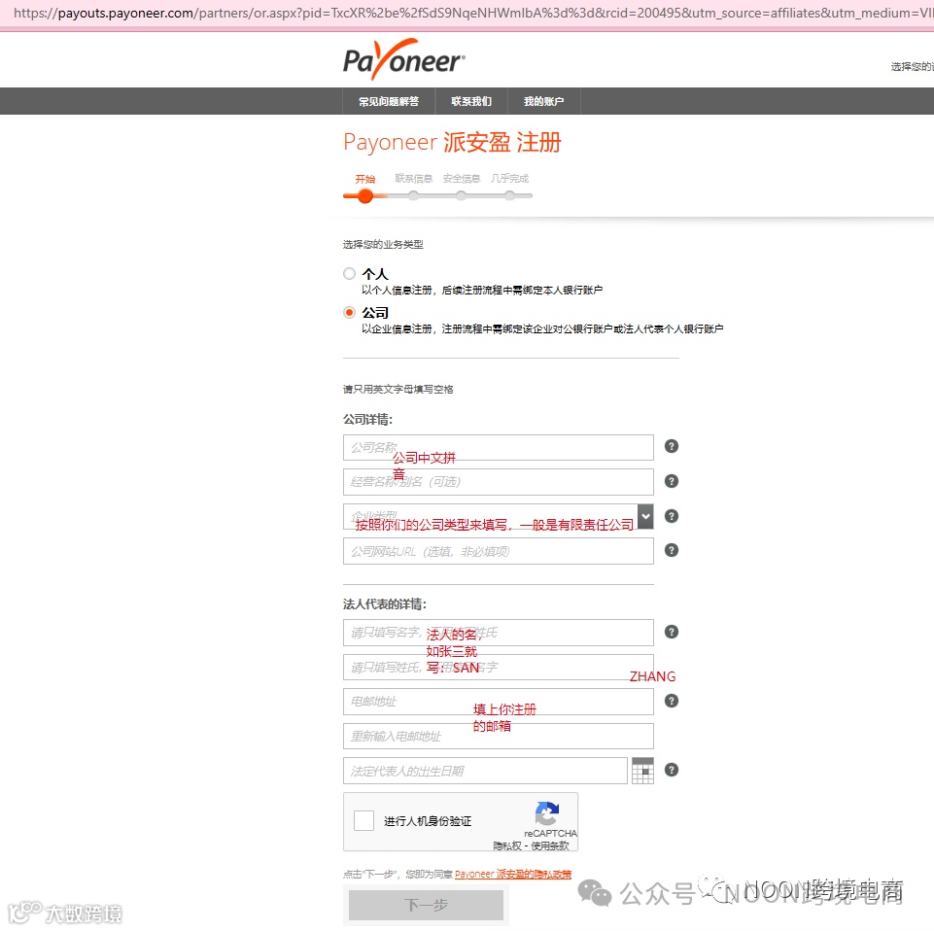The image size is (934, 931).
Task: Click the 下一步 next step button
Action: (426, 906)
